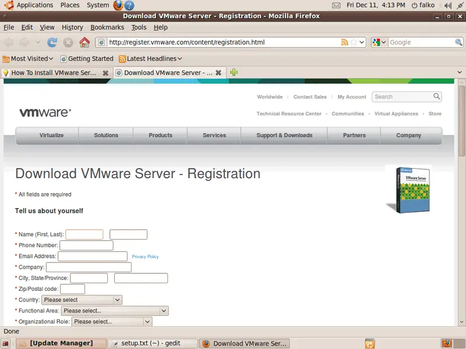Image resolution: width=466 pixels, height=349 pixels.
Task: Open the Getting Started bookmark
Action: (x=87, y=59)
